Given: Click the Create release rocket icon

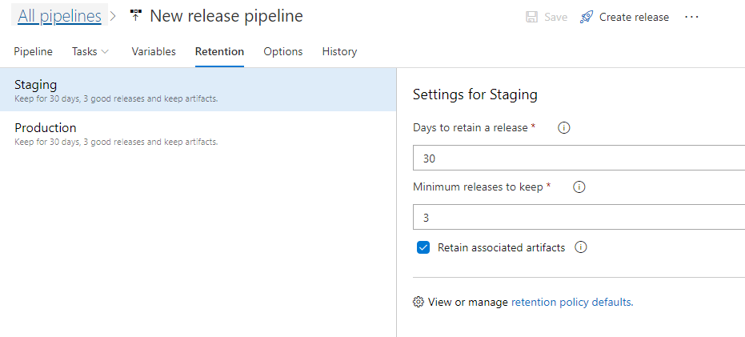Looking at the screenshot, I should (x=587, y=17).
